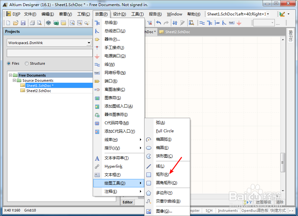The width and height of the screenshot is (298, 216).
Task: Click the Clear Filter toolbar icon
Action: [150, 23]
